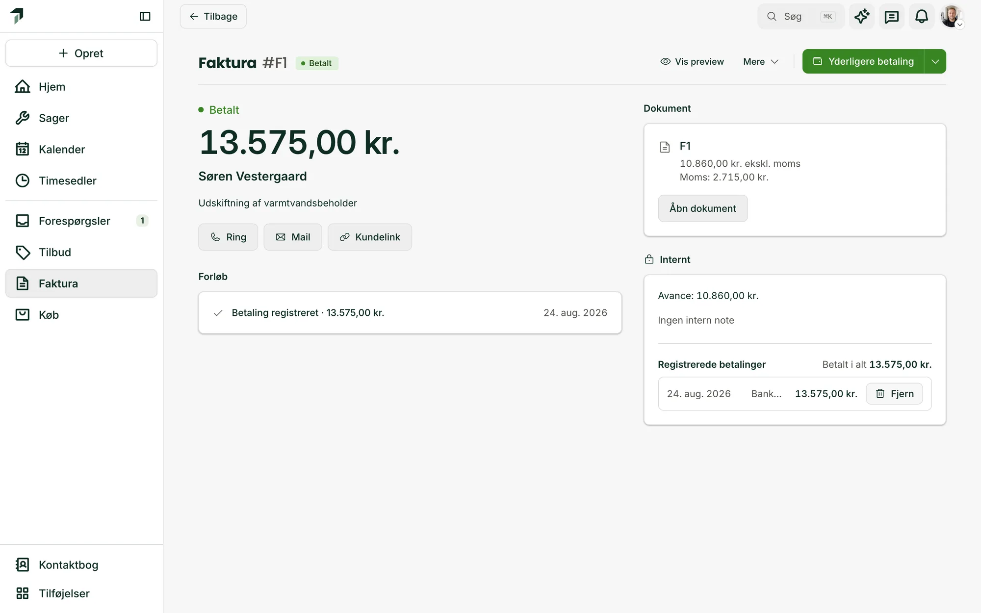Select Faktura in the sidebar
Image resolution: width=981 pixels, height=613 pixels.
[x=81, y=283]
